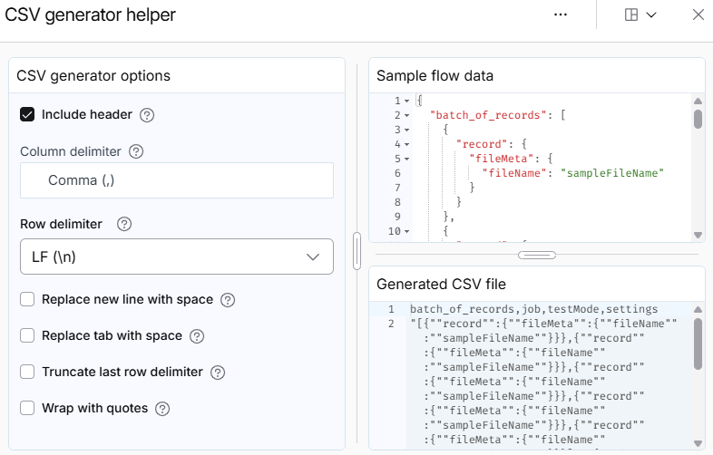Image resolution: width=713 pixels, height=455 pixels.
Task: Click the Sample flow data heading
Action: (x=435, y=75)
